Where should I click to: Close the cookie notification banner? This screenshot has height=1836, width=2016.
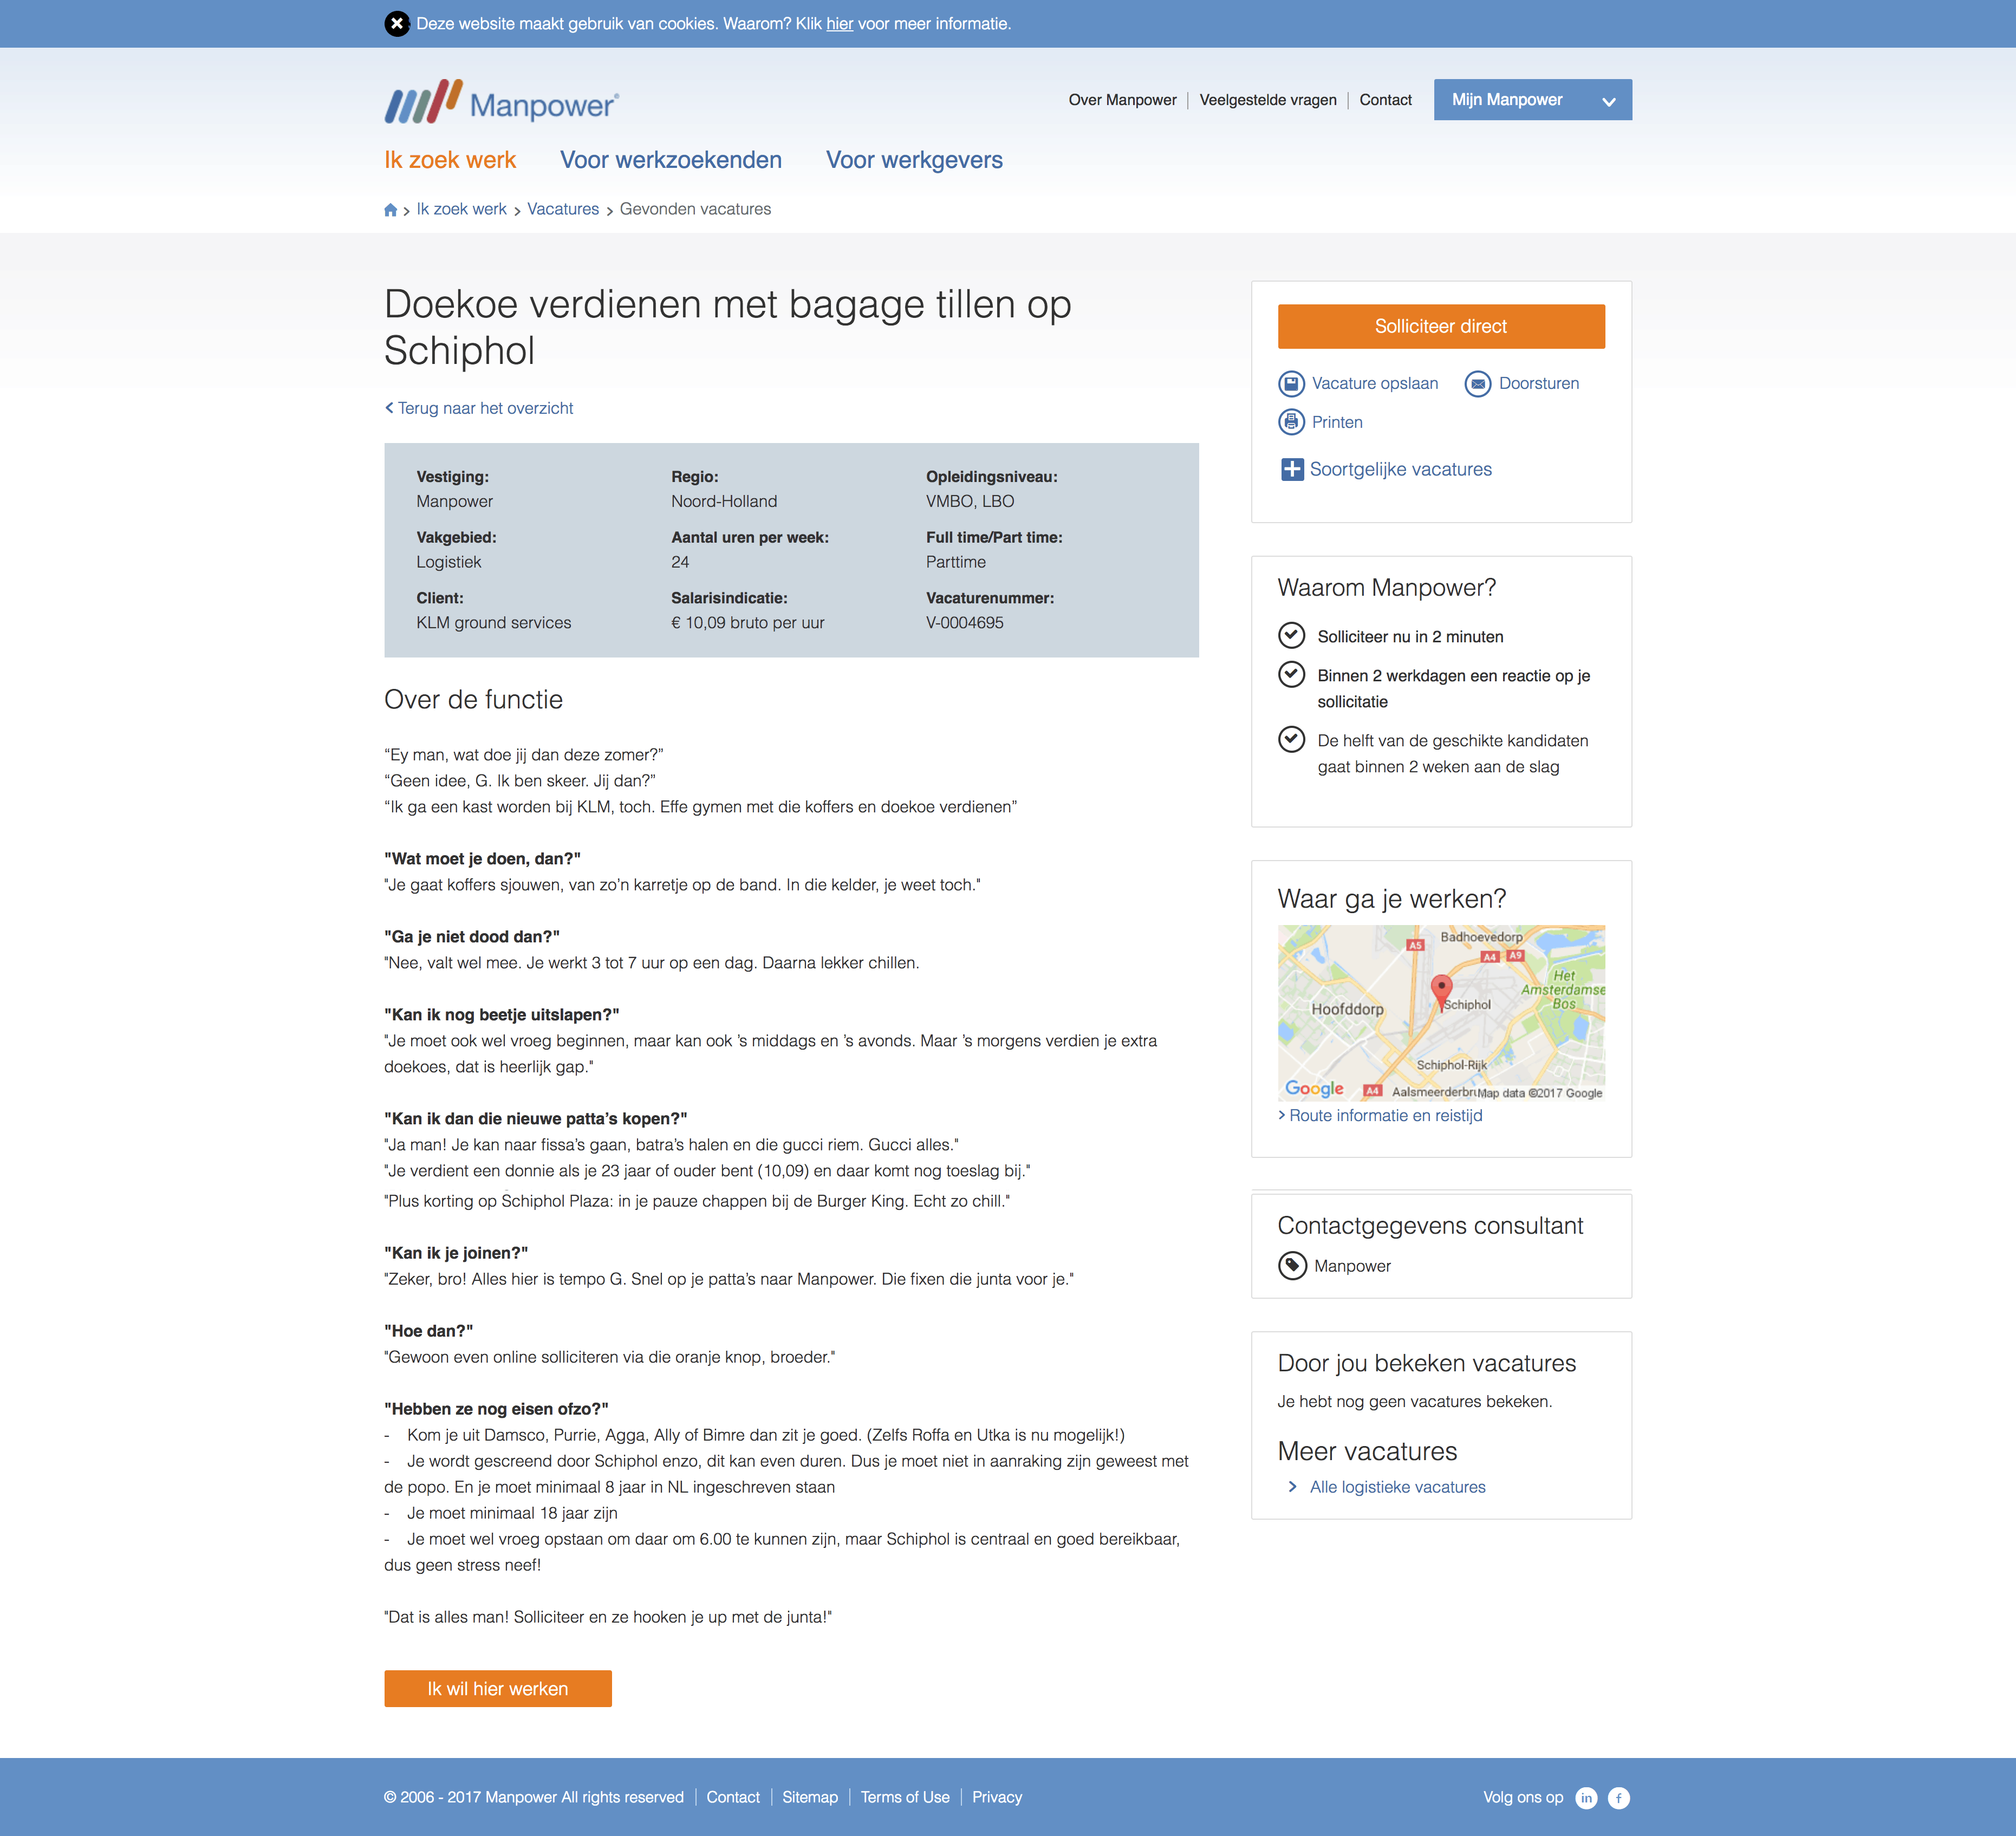click(397, 24)
